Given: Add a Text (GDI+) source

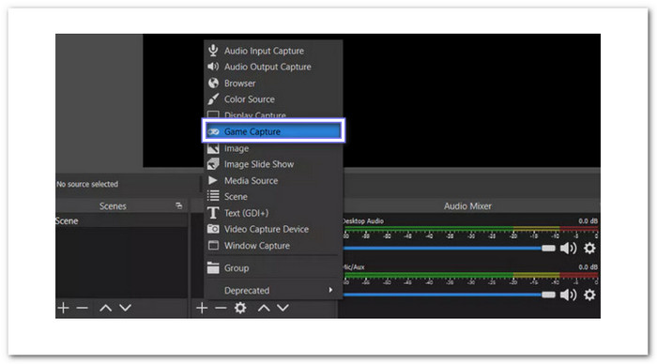Looking at the screenshot, I should click(273, 213).
